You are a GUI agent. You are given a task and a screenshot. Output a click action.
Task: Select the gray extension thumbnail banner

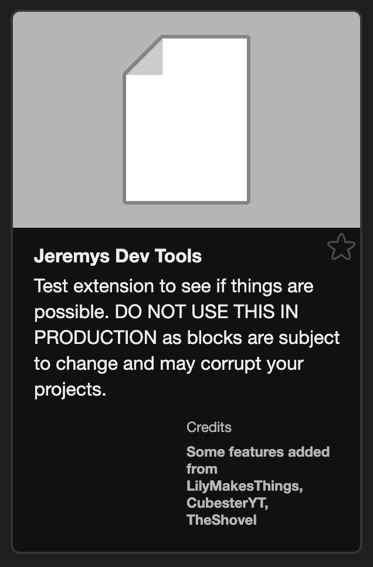point(186,120)
